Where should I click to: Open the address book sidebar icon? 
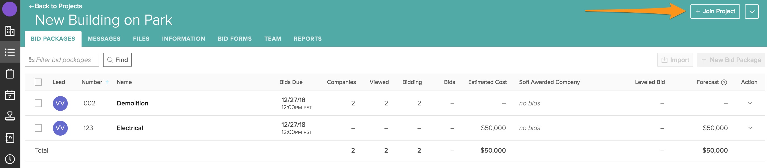click(x=10, y=138)
